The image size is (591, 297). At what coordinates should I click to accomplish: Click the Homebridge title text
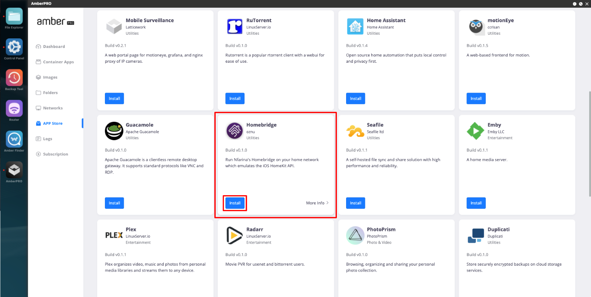click(262, 125)
